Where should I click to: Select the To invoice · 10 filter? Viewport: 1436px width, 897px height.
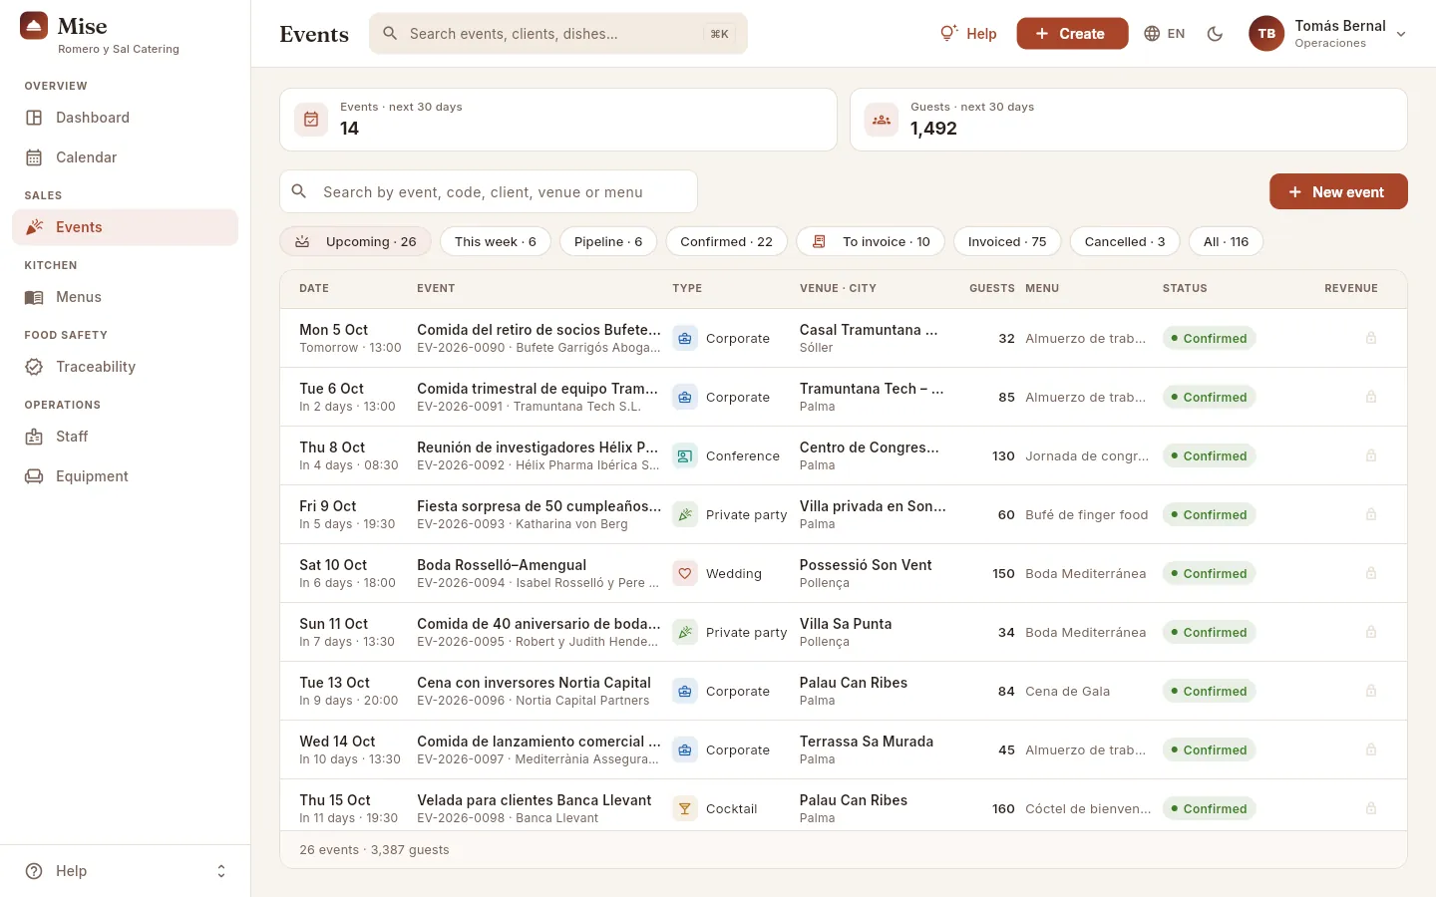[871, 241]
